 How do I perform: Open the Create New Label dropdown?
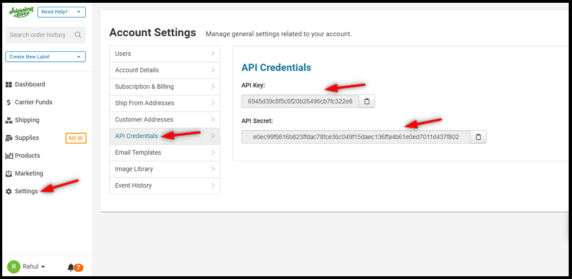pyautogui.click(x=46, y=57)
